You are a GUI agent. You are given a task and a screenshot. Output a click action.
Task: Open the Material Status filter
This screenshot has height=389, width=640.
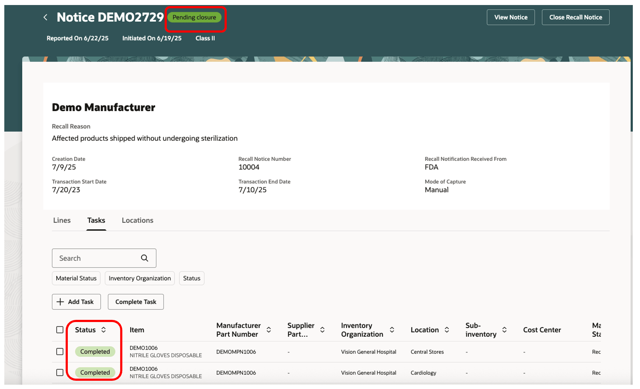click(x=76, y=278)
